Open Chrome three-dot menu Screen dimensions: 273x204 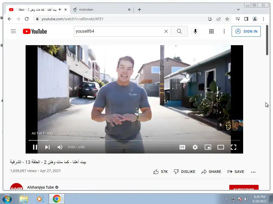pyautogui.click(x=263, y=19)
